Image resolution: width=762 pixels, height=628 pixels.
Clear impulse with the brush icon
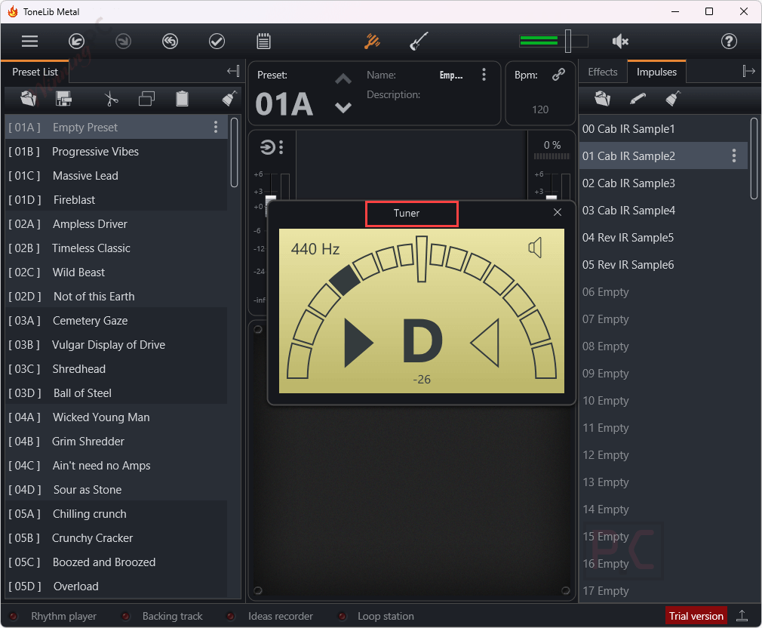(x=672, y=99)
